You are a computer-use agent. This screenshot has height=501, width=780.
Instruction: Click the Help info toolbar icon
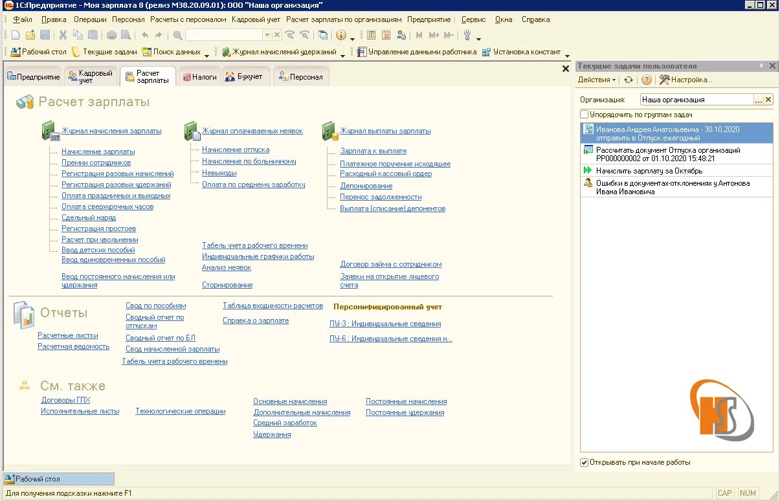coord(341,35)
